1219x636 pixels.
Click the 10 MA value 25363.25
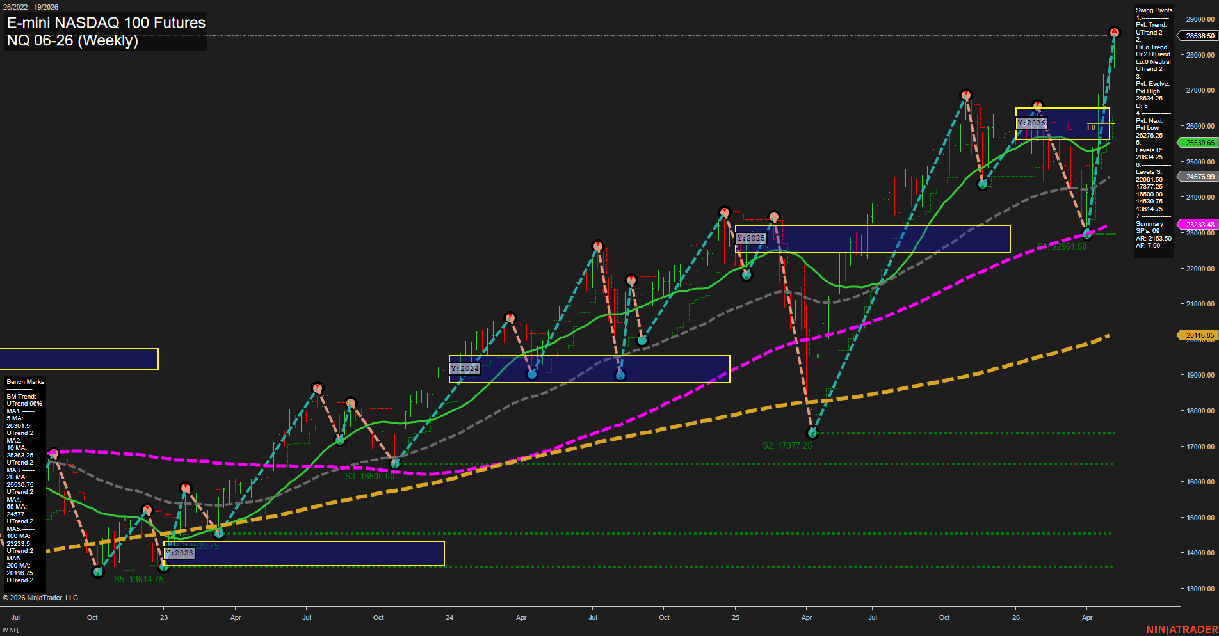(20, 456)
